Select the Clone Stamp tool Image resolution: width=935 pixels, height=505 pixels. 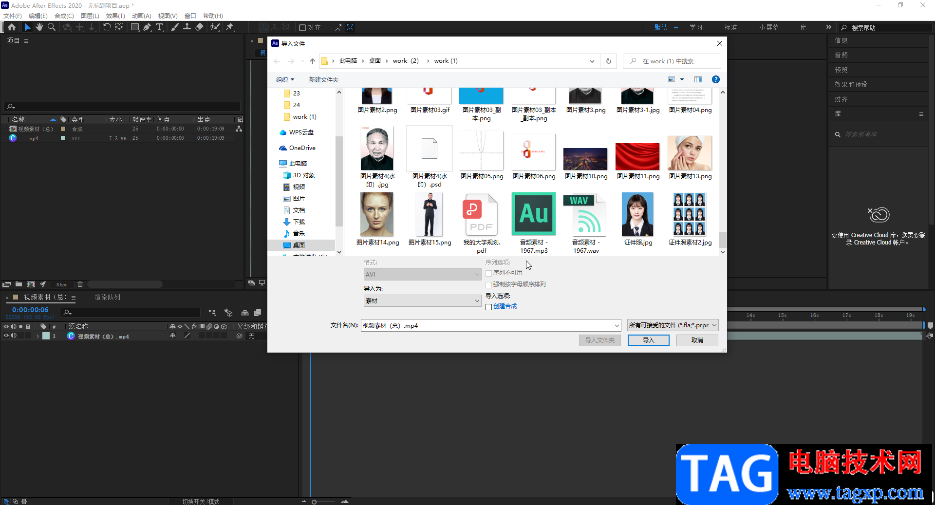(x=187, y=27)
